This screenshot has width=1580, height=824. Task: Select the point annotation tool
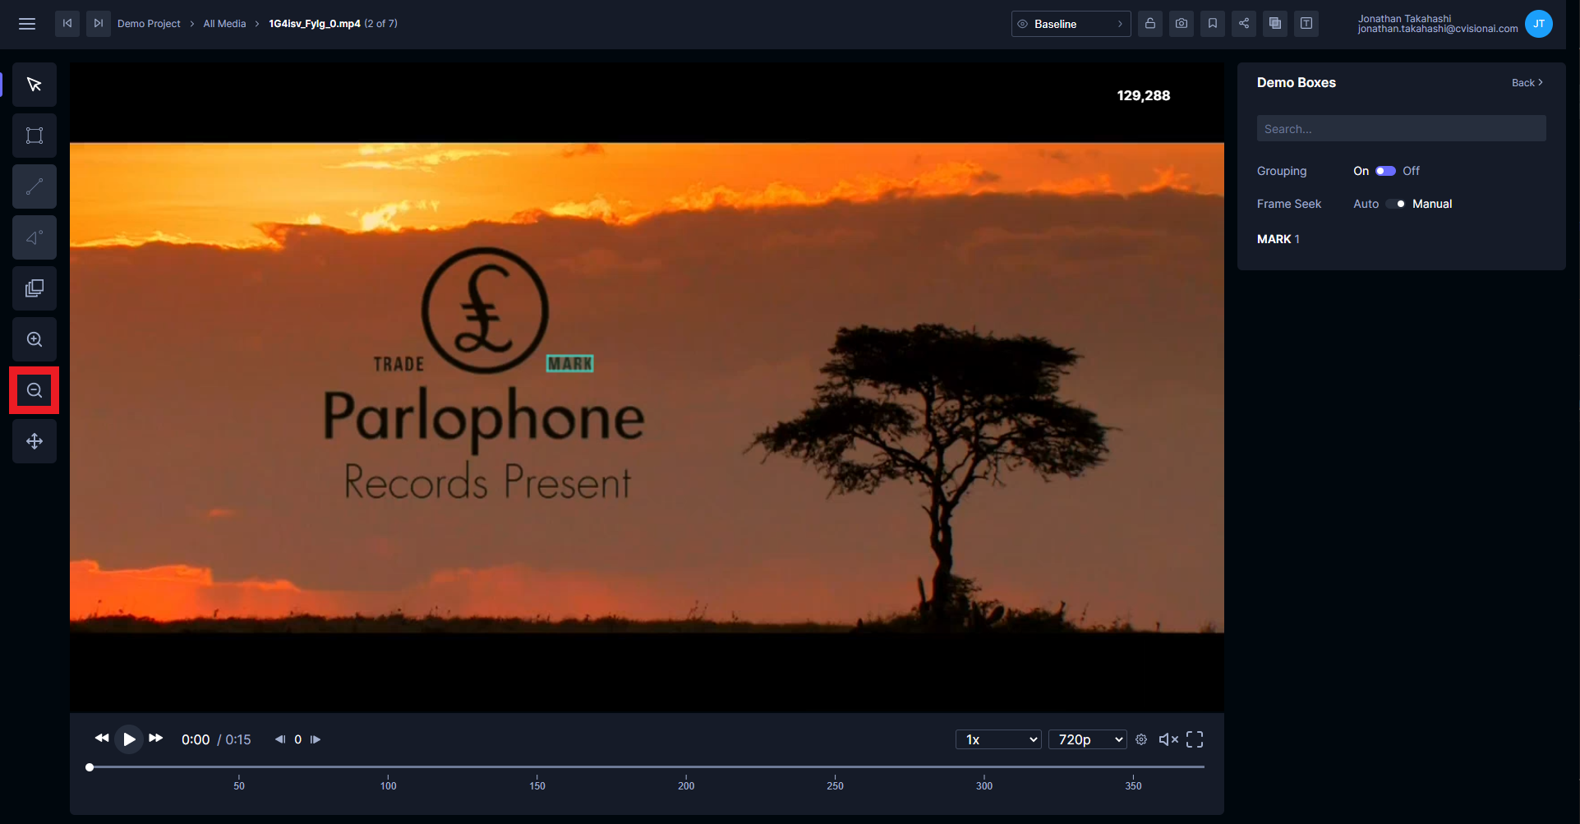[35, 237]
